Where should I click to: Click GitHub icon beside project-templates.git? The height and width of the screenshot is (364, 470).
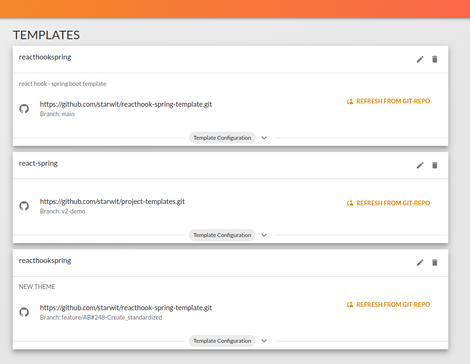point(24,206)
